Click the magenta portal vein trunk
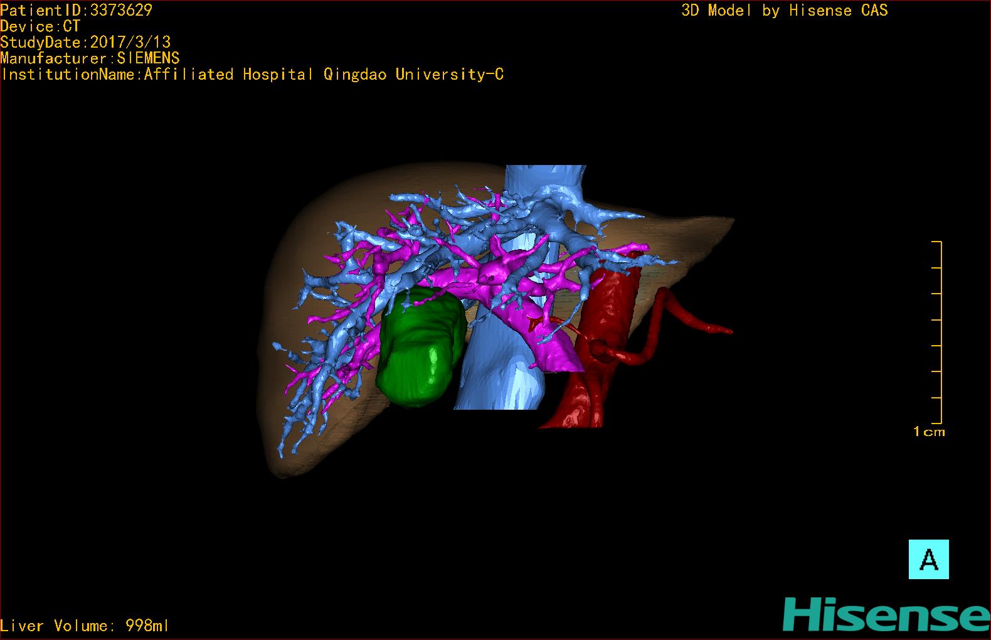 pyautogui.click(x=545, y=332)
